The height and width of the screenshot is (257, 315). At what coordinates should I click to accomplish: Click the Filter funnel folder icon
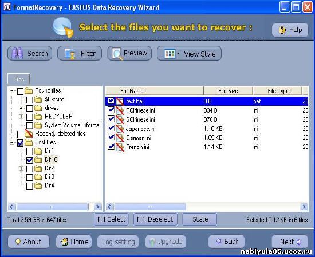pos(70,54)
